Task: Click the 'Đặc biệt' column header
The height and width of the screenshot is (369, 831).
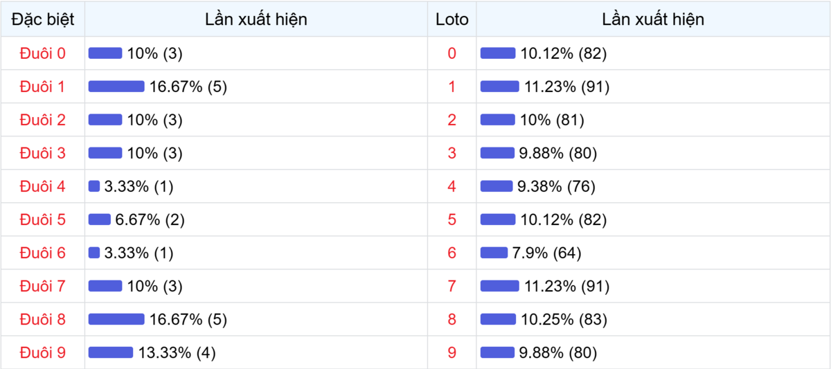Action: point(43,19)
